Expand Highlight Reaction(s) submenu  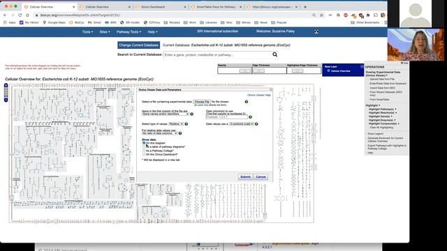tap(382, 113)
